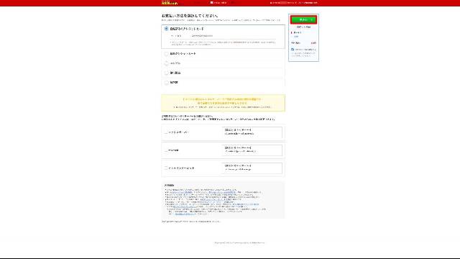Select the registered credit card radio option
The image size is (460, 259).
tap(166, 29)
